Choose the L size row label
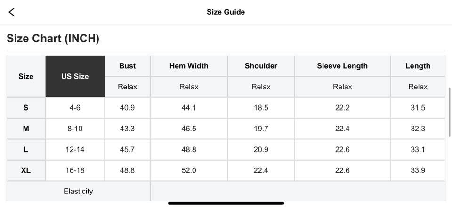Screen dimensions: 452x209 [x=26, y=150]
